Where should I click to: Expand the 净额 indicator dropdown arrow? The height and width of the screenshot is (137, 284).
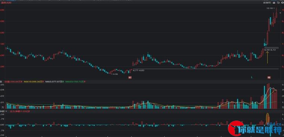tap(6, 111)
